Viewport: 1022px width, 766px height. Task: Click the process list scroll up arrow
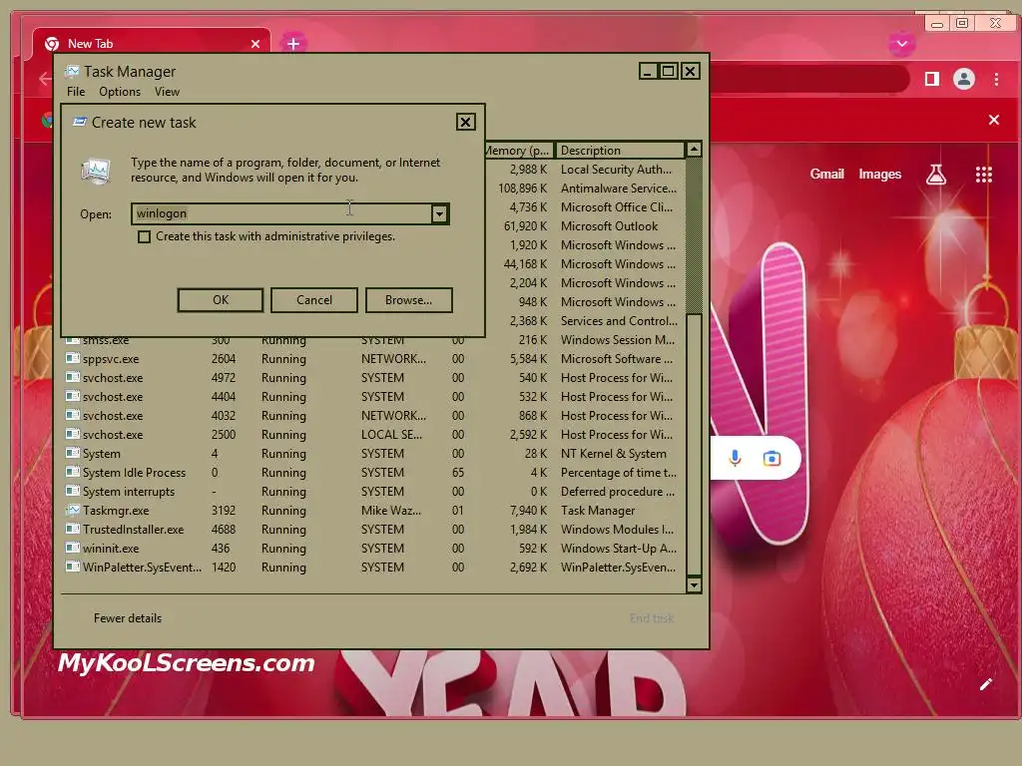[695, 150]
